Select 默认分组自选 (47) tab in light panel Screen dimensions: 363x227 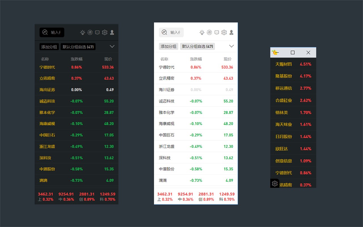click(198, 47)
